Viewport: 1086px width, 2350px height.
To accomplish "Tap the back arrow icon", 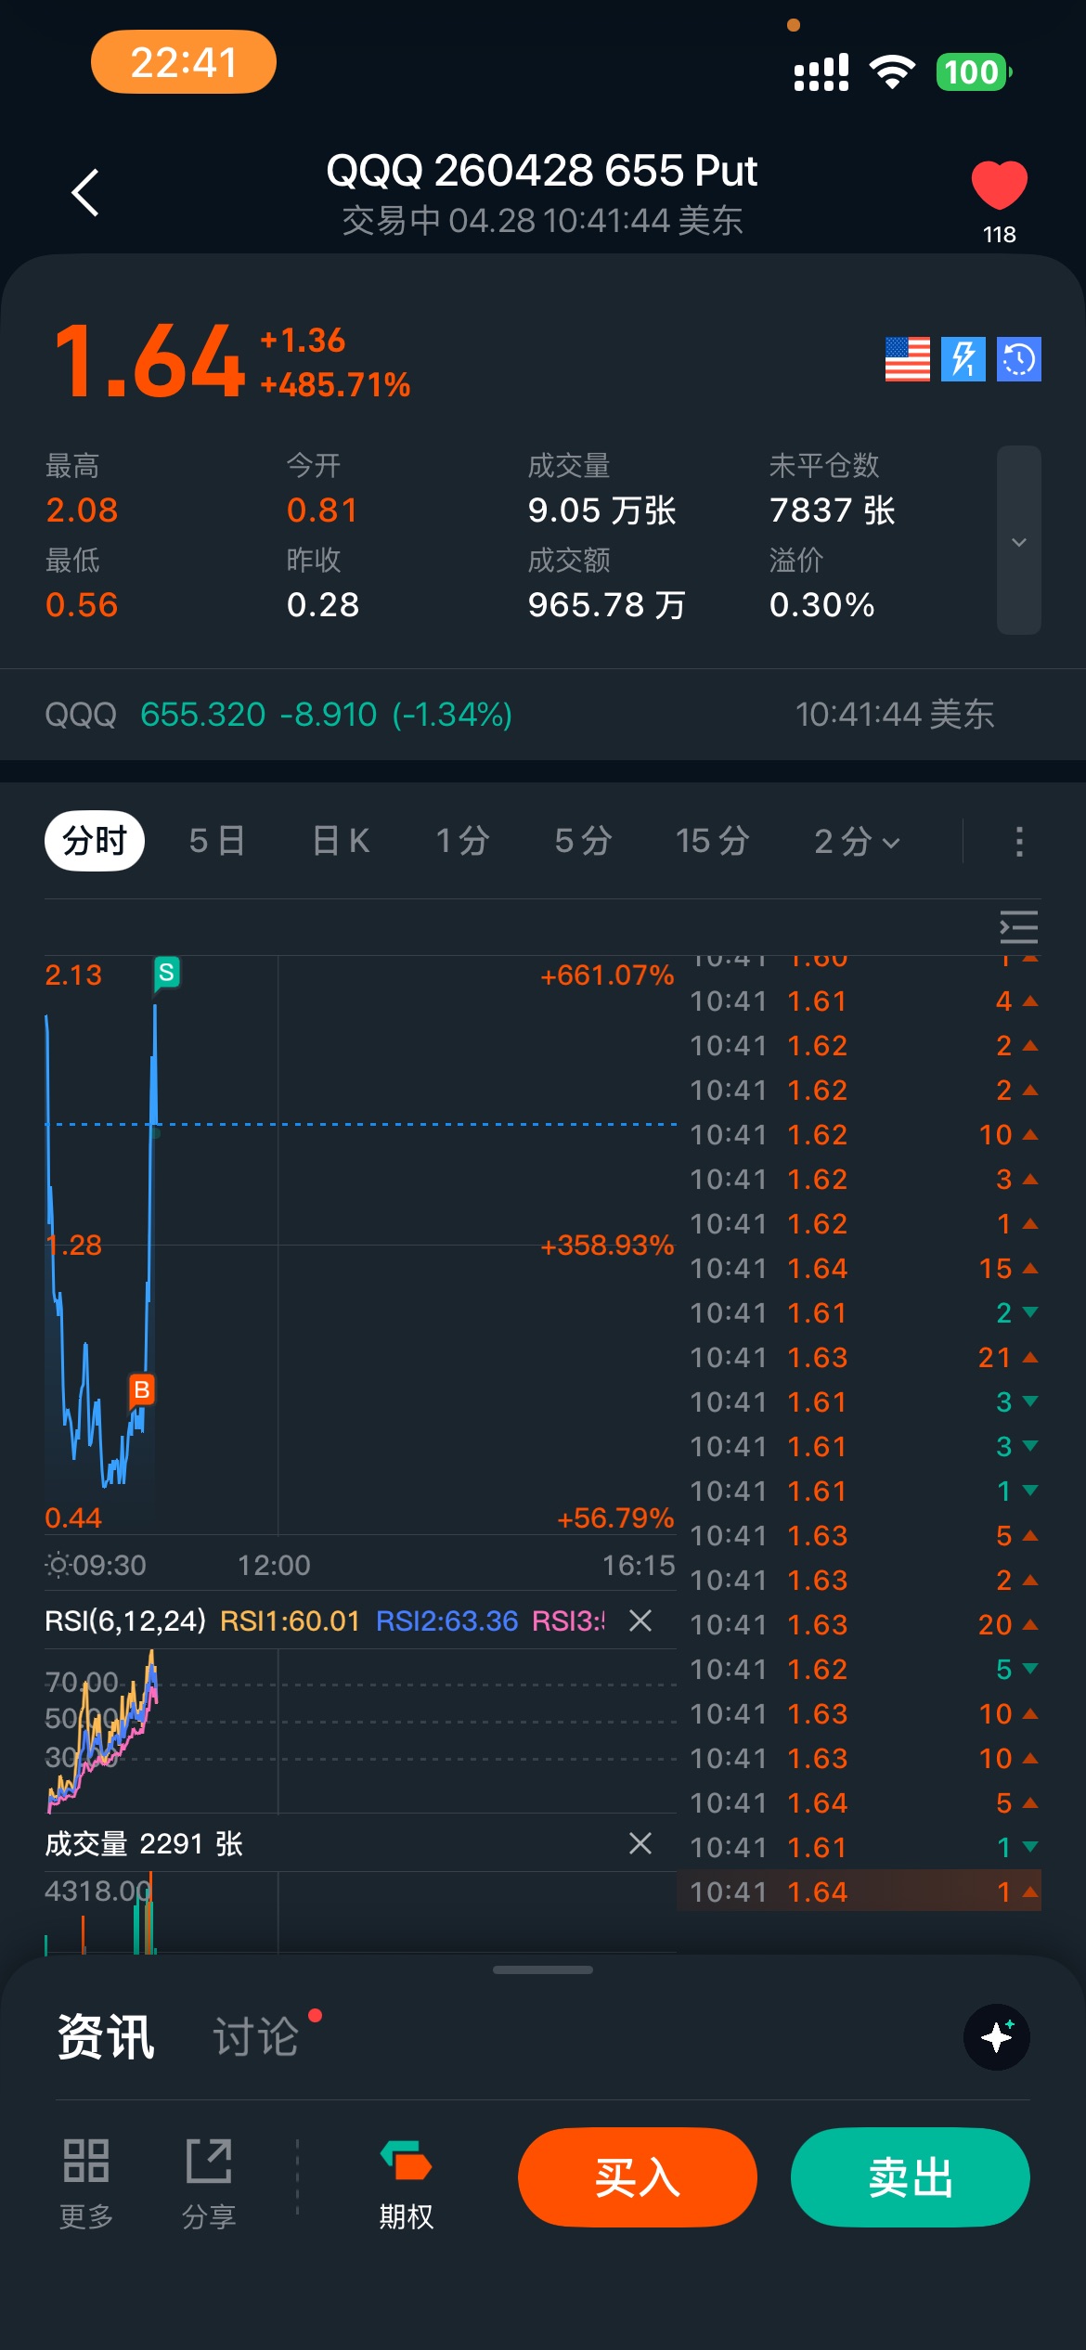I will 85,193.
